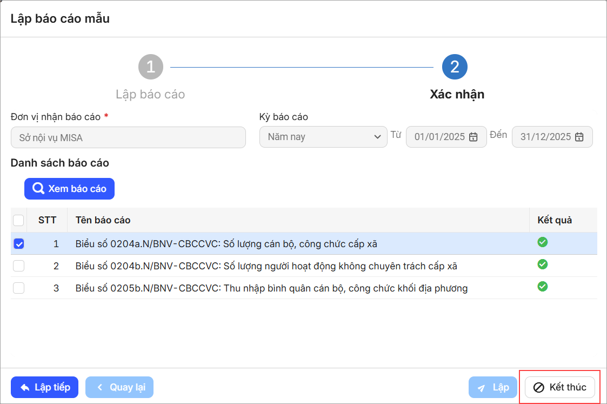Uncheck the Biểu số 0204a.N report checkbox
Viewport: 607px width, 404px height.
coord(18,244)
